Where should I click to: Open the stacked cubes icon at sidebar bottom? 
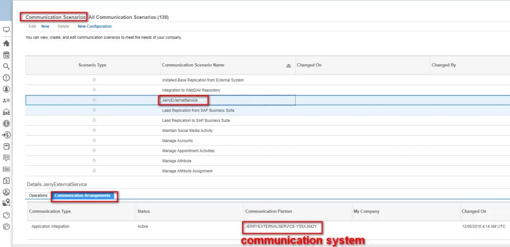[x=6, y=227]
